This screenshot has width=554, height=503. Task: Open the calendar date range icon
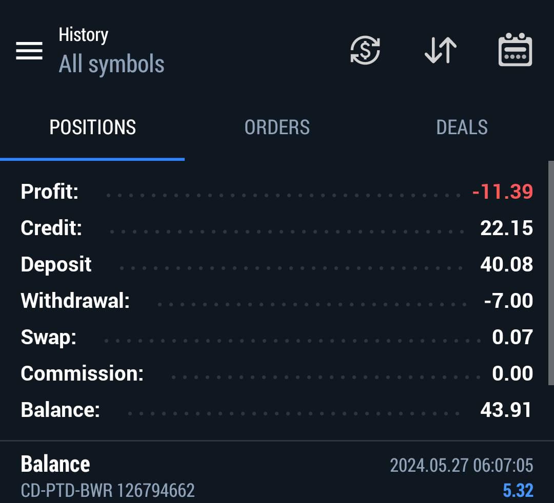point(515,50)
